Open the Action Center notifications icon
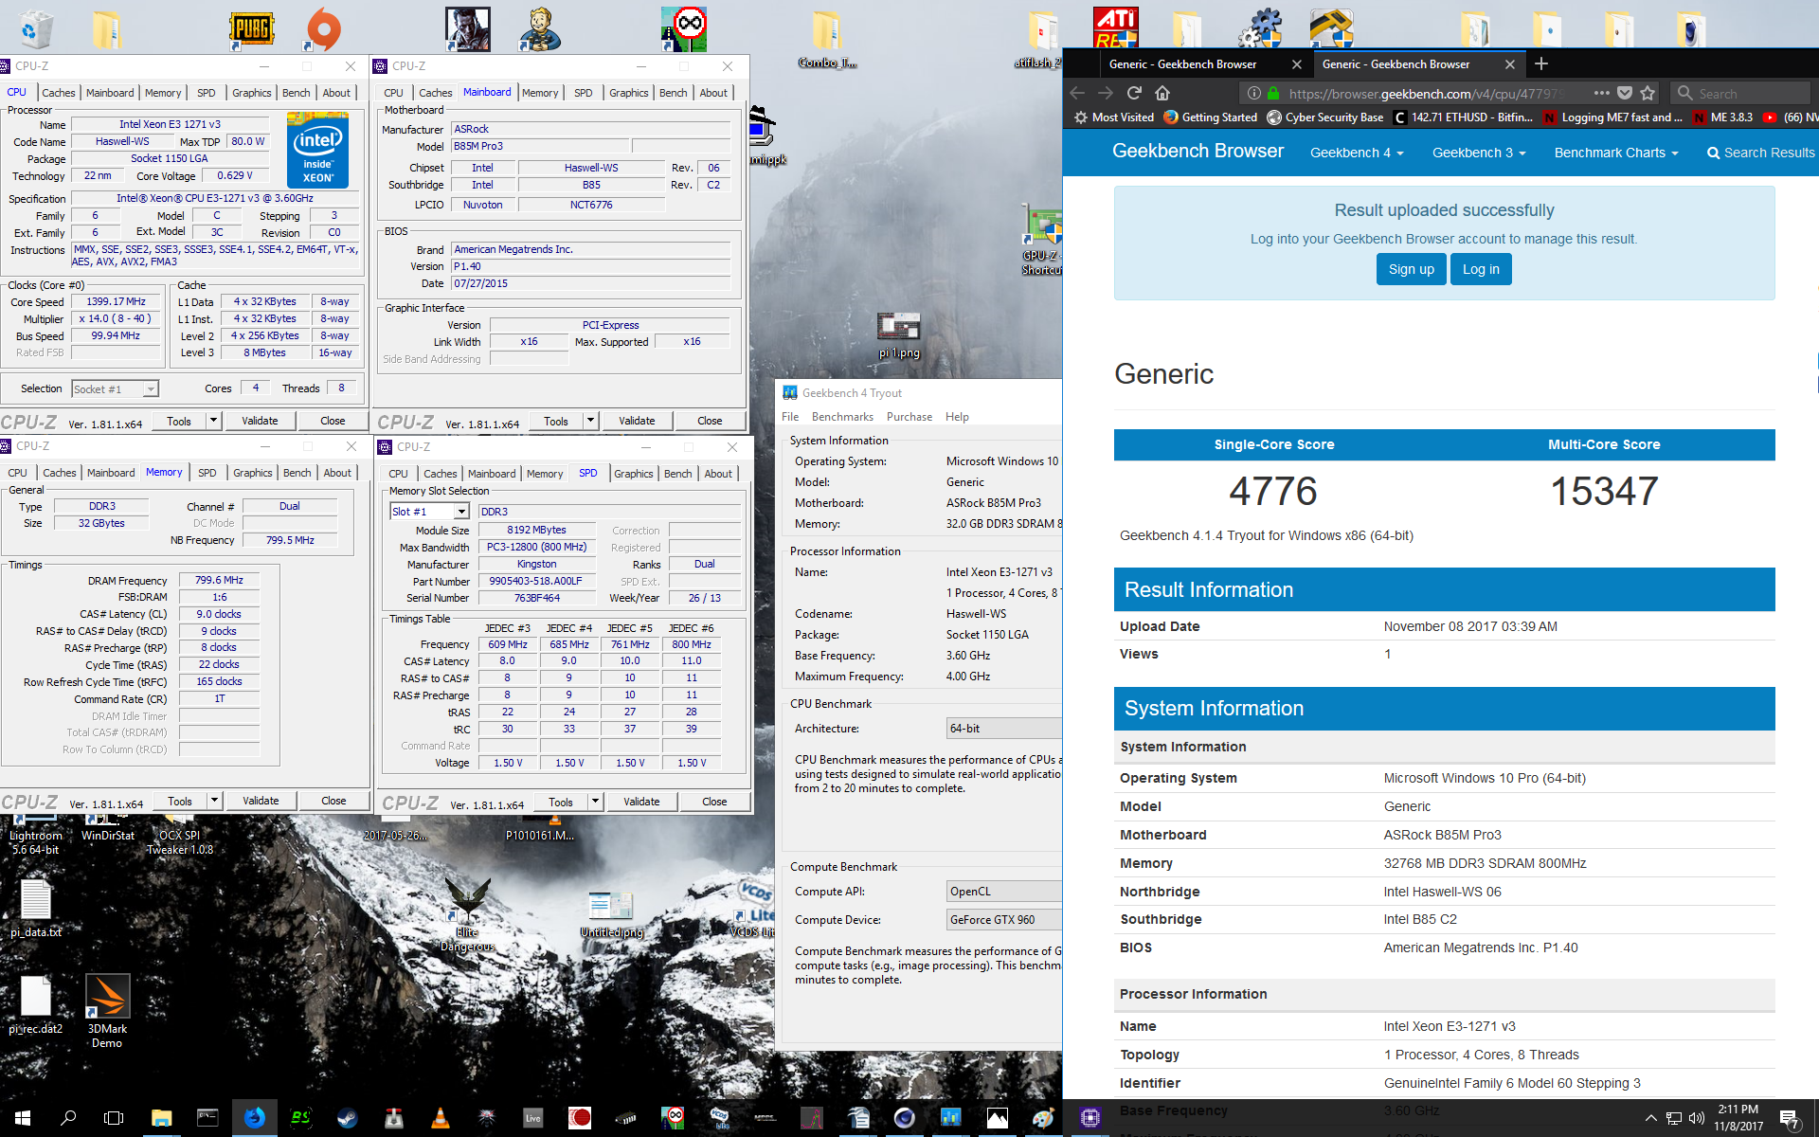 pos(1789,1118)
